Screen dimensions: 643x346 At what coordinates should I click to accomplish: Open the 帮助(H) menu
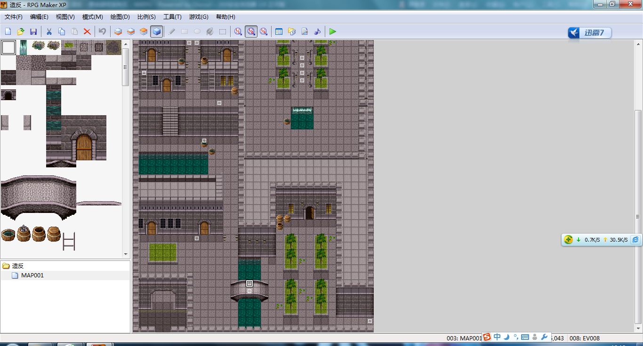pyautogui.click(x=225, y=17)
